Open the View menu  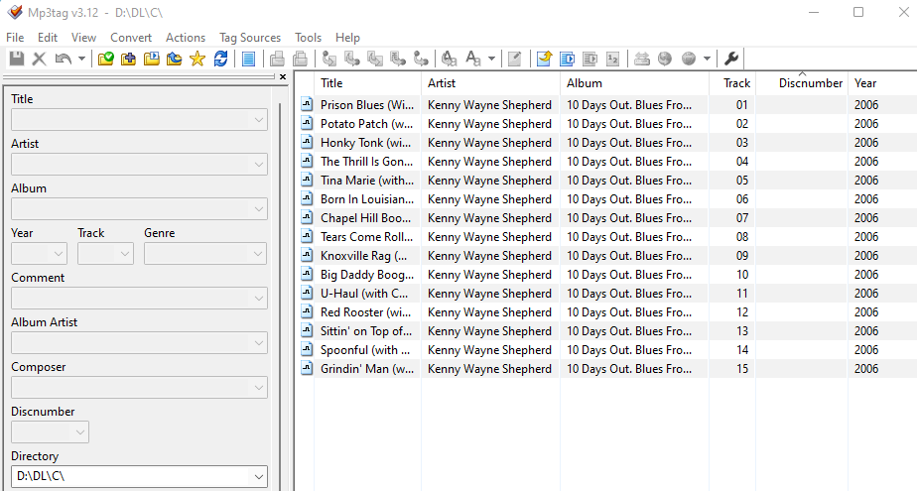click(83, 38)
